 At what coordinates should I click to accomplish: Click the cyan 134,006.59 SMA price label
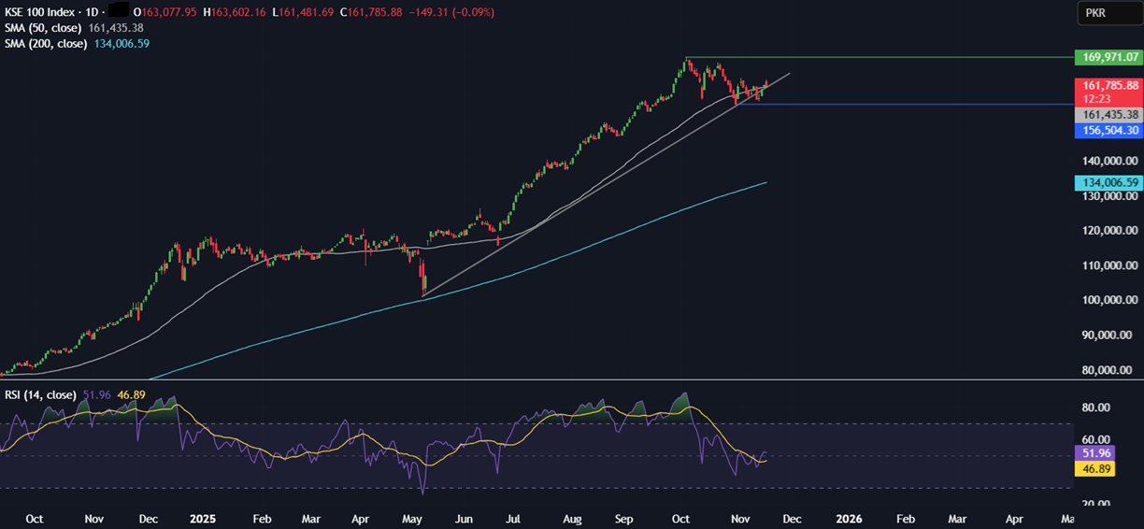pyautogui.click(x=1110, y=182)
